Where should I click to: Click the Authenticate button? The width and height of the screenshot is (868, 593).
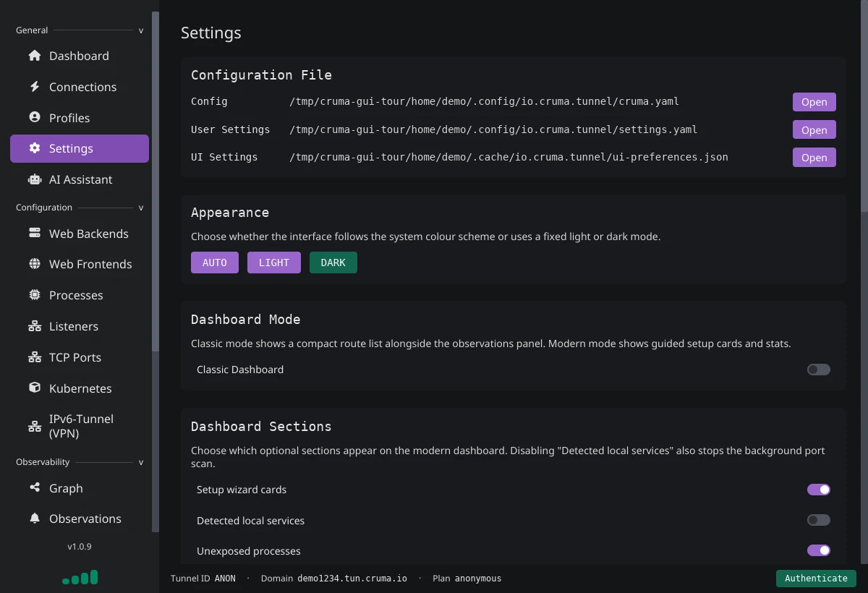coord(816,579)
